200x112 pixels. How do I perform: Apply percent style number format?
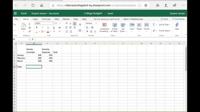click(x=92, y=28)
